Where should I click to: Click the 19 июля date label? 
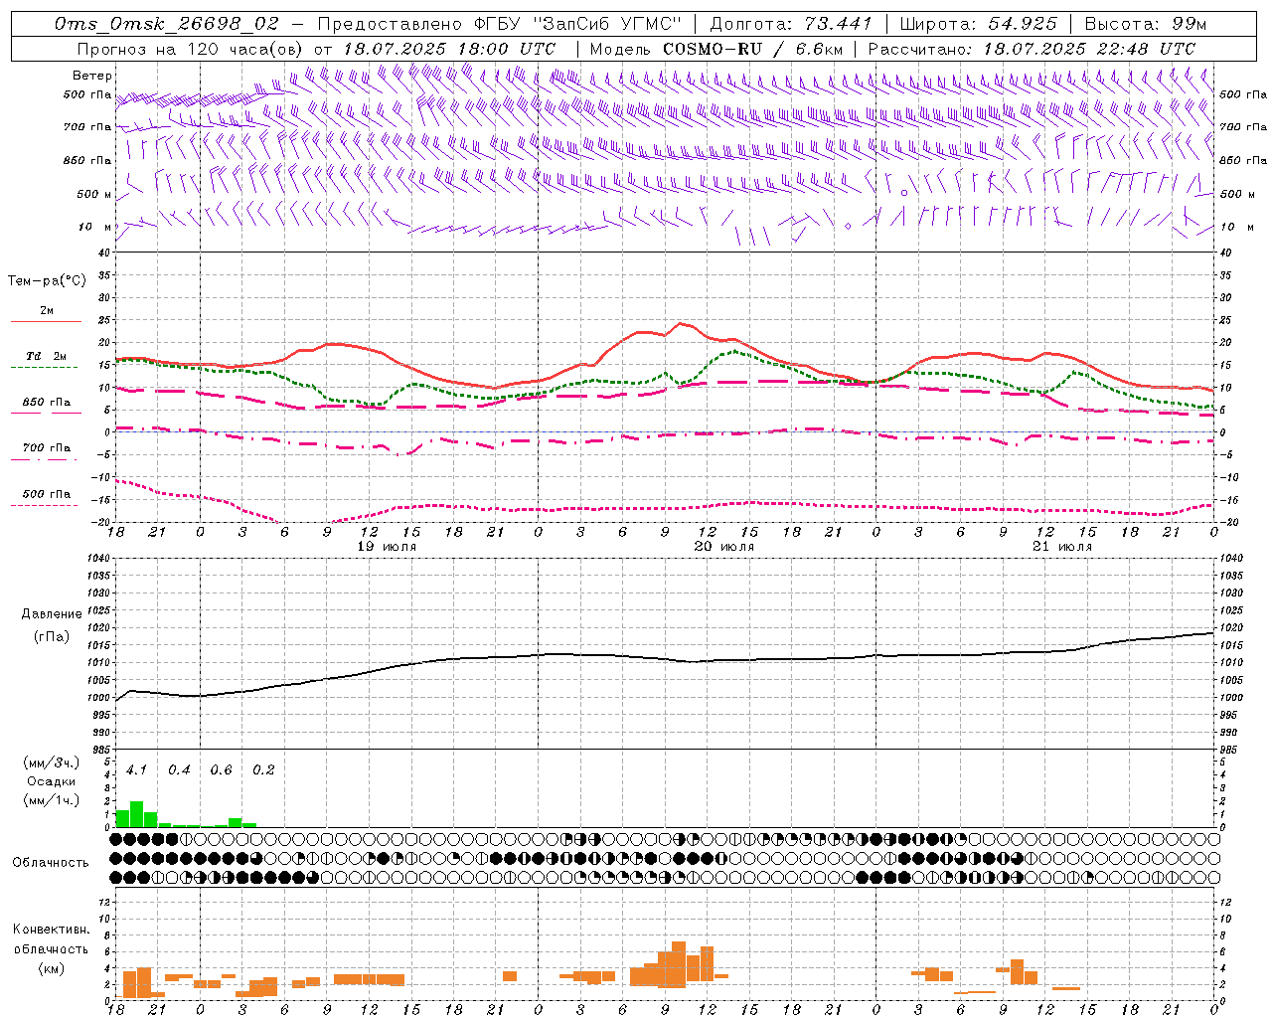pyautogui.click(x=387, y=546)
